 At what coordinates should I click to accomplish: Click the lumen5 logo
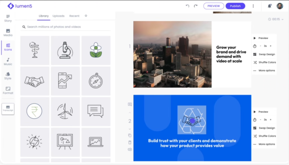click(x=20, y=6)
